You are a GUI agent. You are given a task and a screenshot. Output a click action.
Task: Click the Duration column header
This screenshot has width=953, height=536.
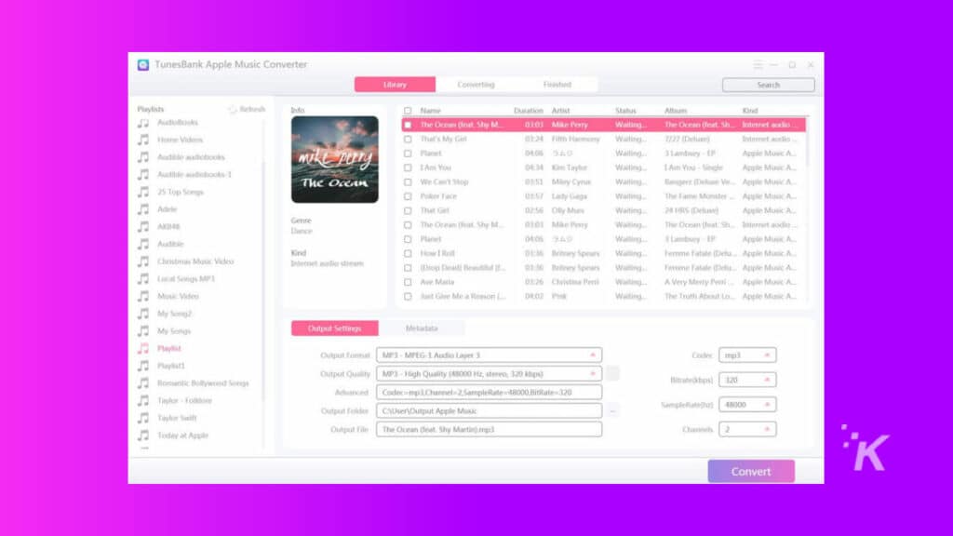click(x=529, y=111)
